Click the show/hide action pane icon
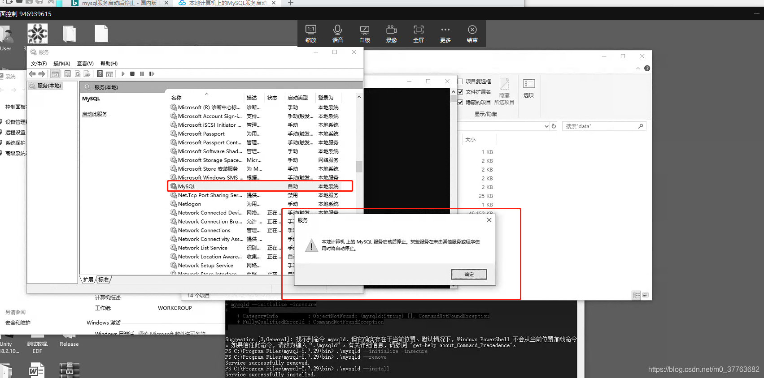Viewport: 764px width, 378px height. [109, 74]
